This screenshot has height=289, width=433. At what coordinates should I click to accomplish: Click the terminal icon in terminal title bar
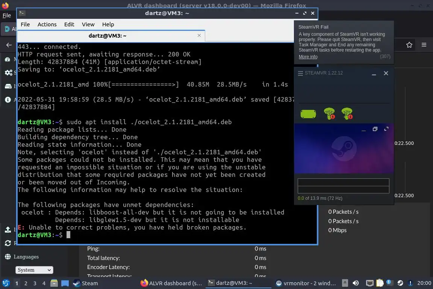22,13
